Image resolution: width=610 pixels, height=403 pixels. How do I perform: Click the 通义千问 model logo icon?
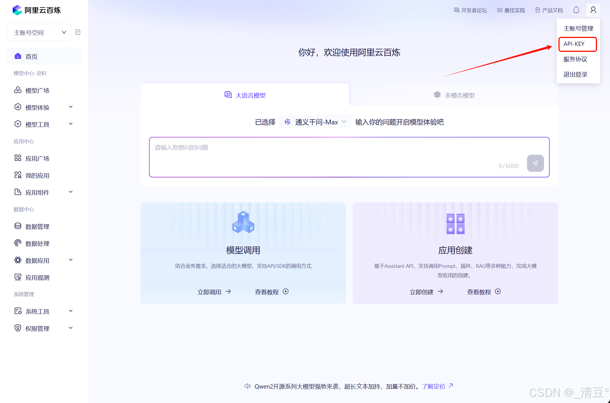point(287,122)
